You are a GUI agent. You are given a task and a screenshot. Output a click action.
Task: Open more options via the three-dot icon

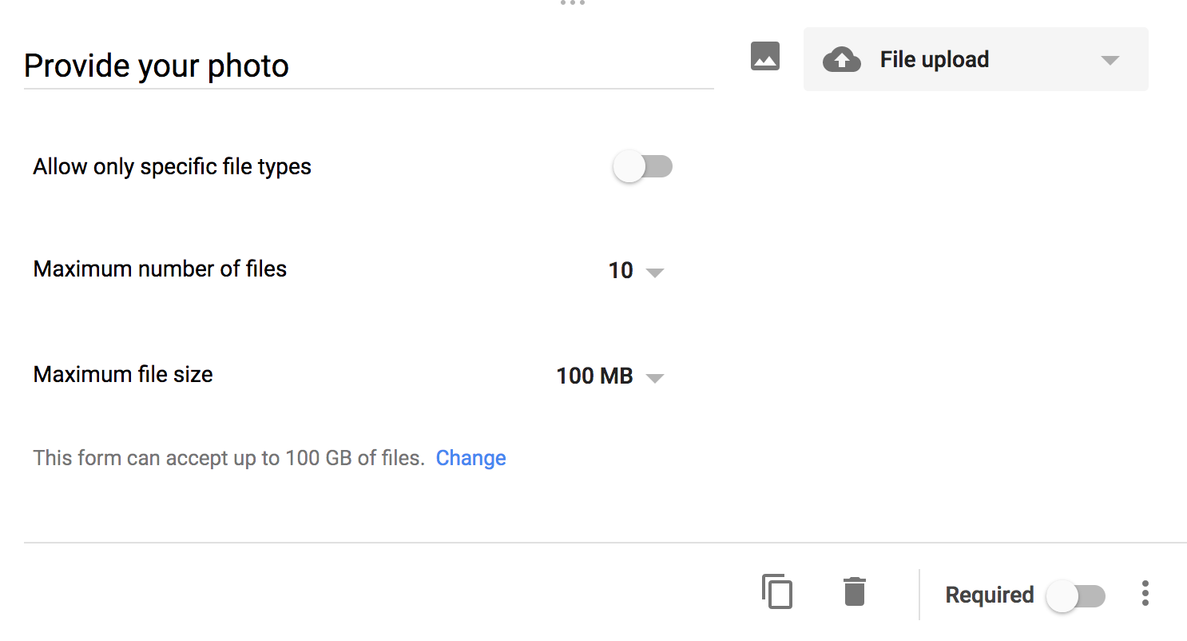(1145, 593)
